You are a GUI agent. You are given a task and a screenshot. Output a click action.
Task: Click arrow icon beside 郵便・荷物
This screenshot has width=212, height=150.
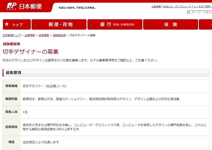point(35,24)
